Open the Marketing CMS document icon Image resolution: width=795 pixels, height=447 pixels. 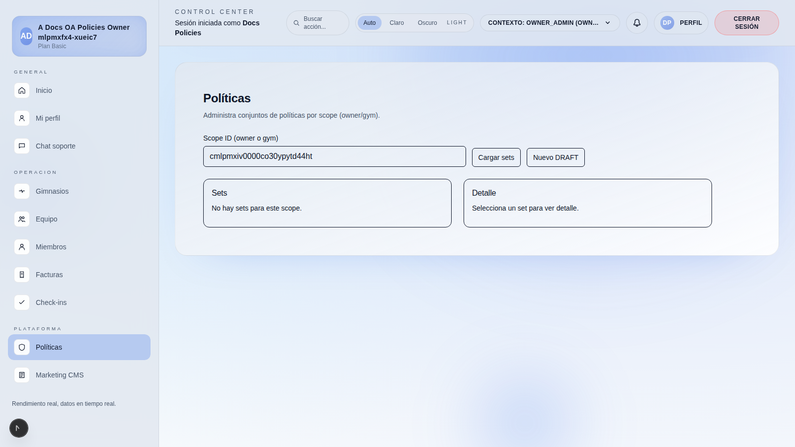click(x=22, y=375)
